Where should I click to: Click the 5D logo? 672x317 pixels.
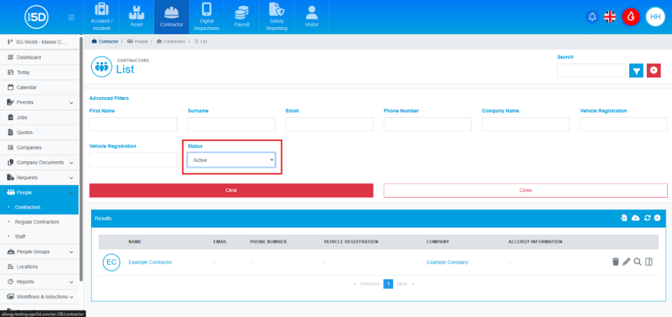click(x=36, y=17)
